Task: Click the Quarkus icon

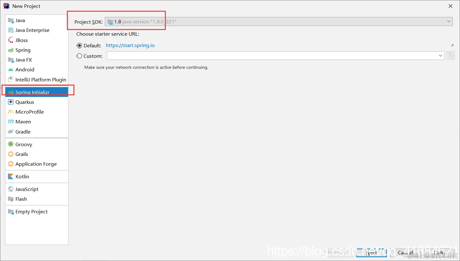Action: click(x=11, y=102)
